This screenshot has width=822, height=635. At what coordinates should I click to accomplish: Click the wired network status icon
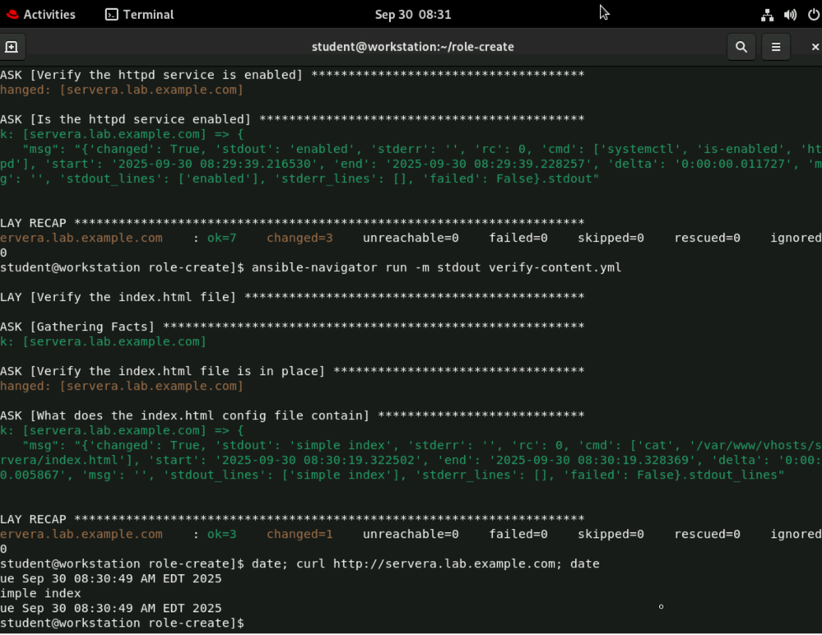[767, 15]
